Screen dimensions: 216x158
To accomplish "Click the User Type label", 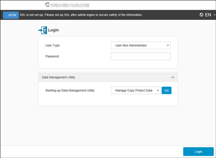I will [x=52, y=45].
